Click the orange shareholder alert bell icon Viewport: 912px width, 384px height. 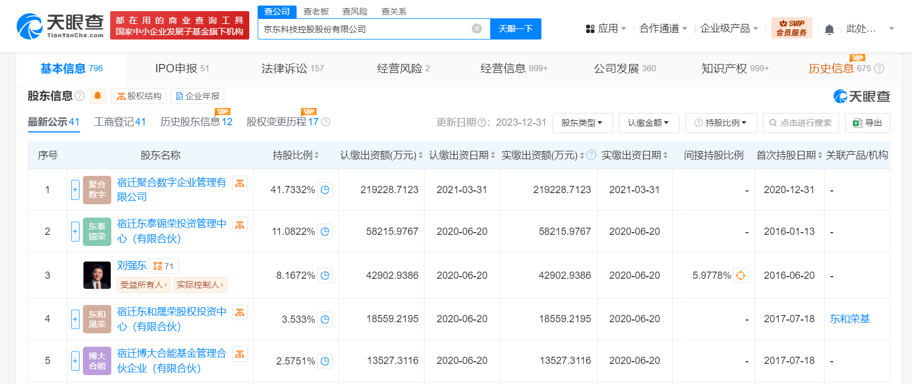point(98,96)
